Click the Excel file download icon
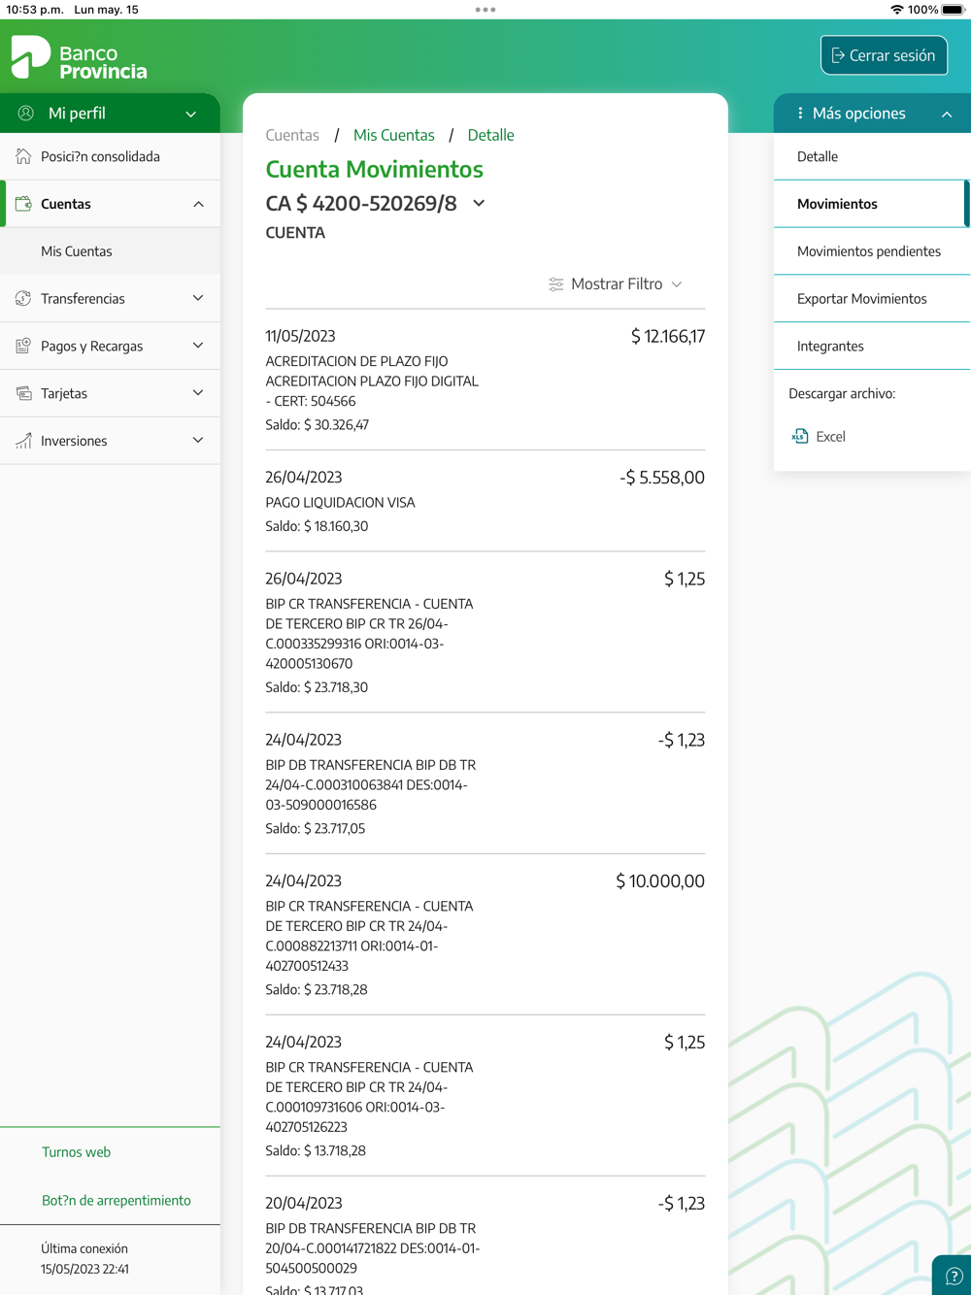This screenshot has width=971, height=1295. 800,437
